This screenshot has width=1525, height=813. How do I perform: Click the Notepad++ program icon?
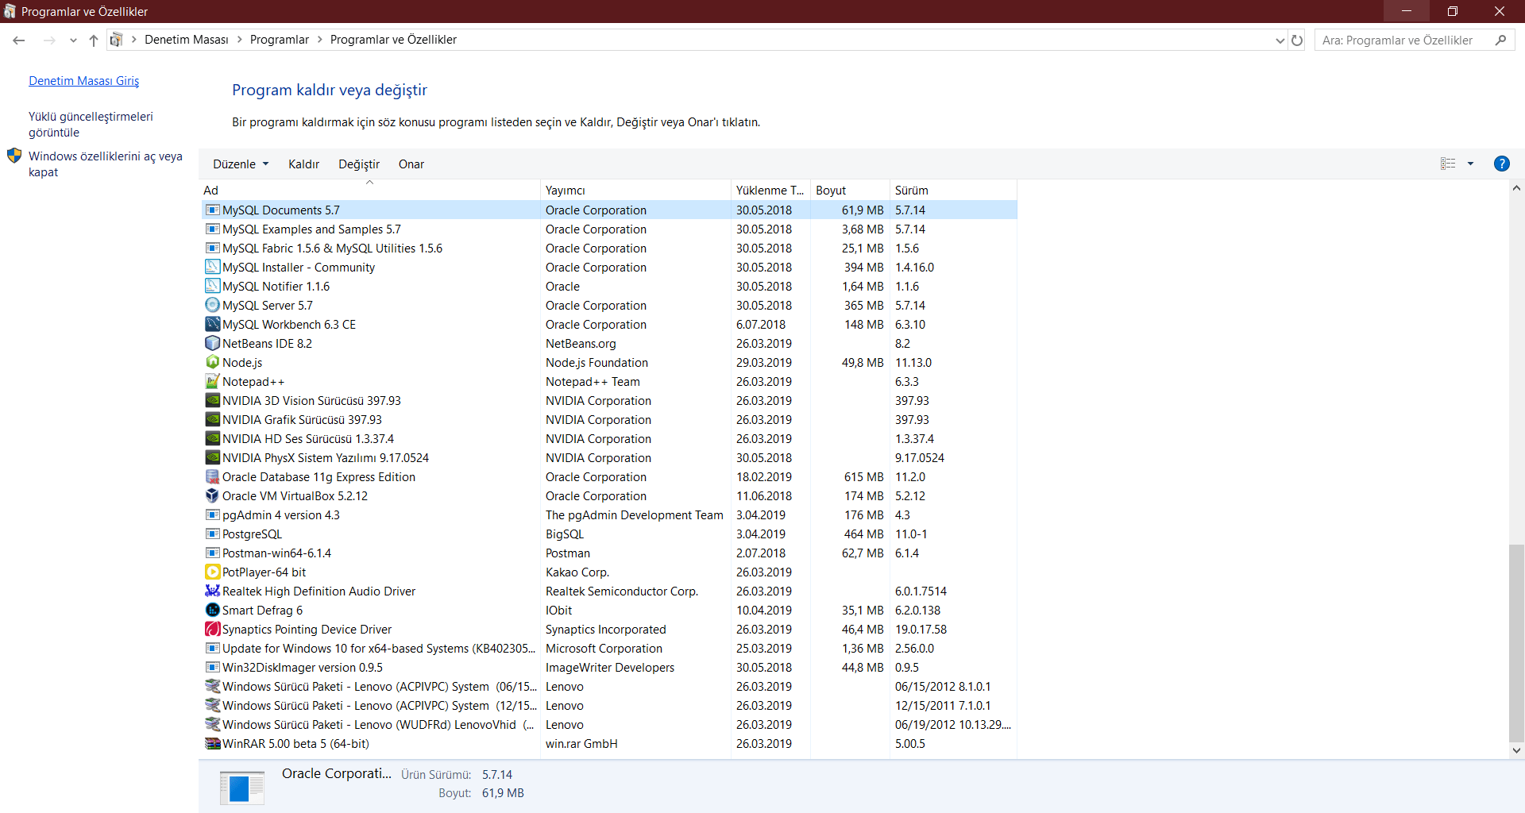[212, 381]
